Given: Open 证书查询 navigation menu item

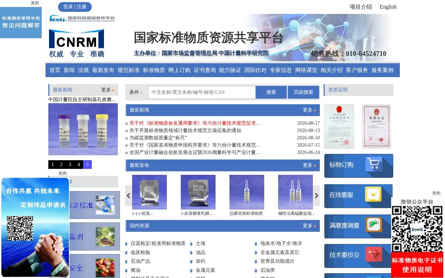Looking at the screenshot, I should 205,70.
